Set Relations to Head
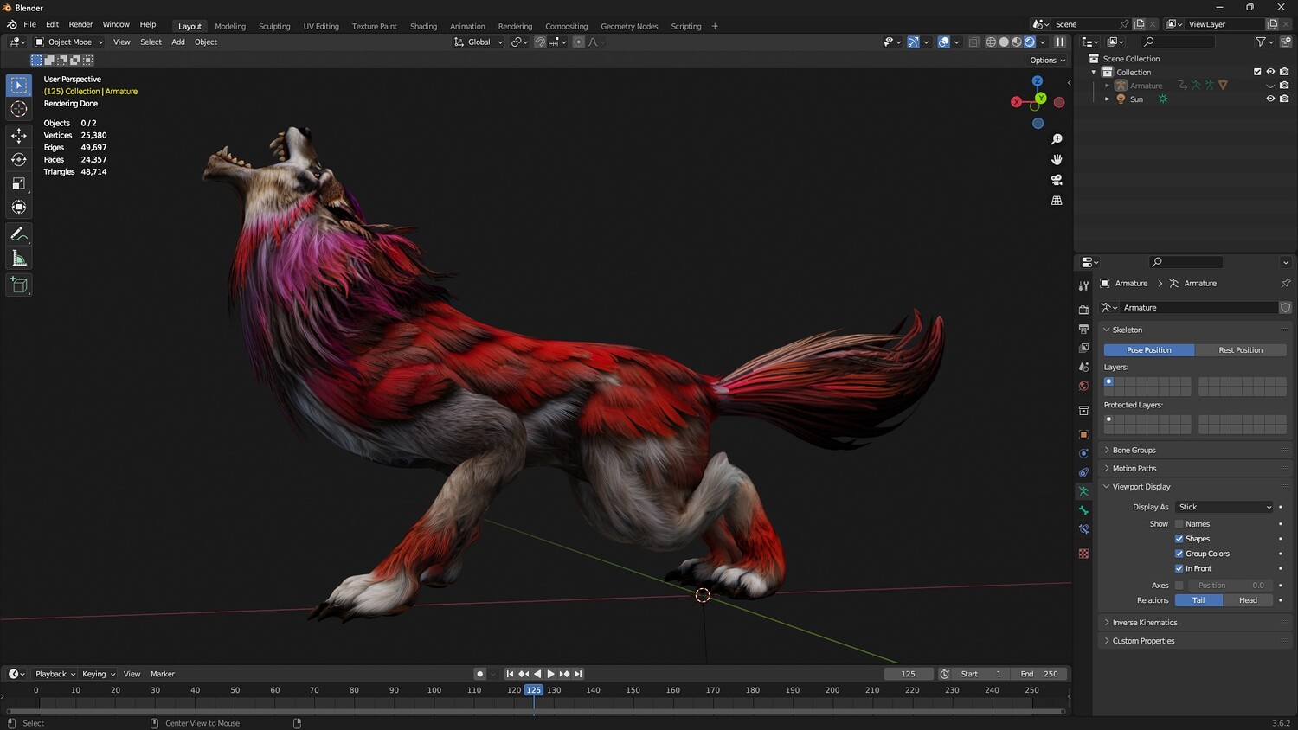The height and width of the screenshot is (730, 1298). click(x=1248, y=600)
